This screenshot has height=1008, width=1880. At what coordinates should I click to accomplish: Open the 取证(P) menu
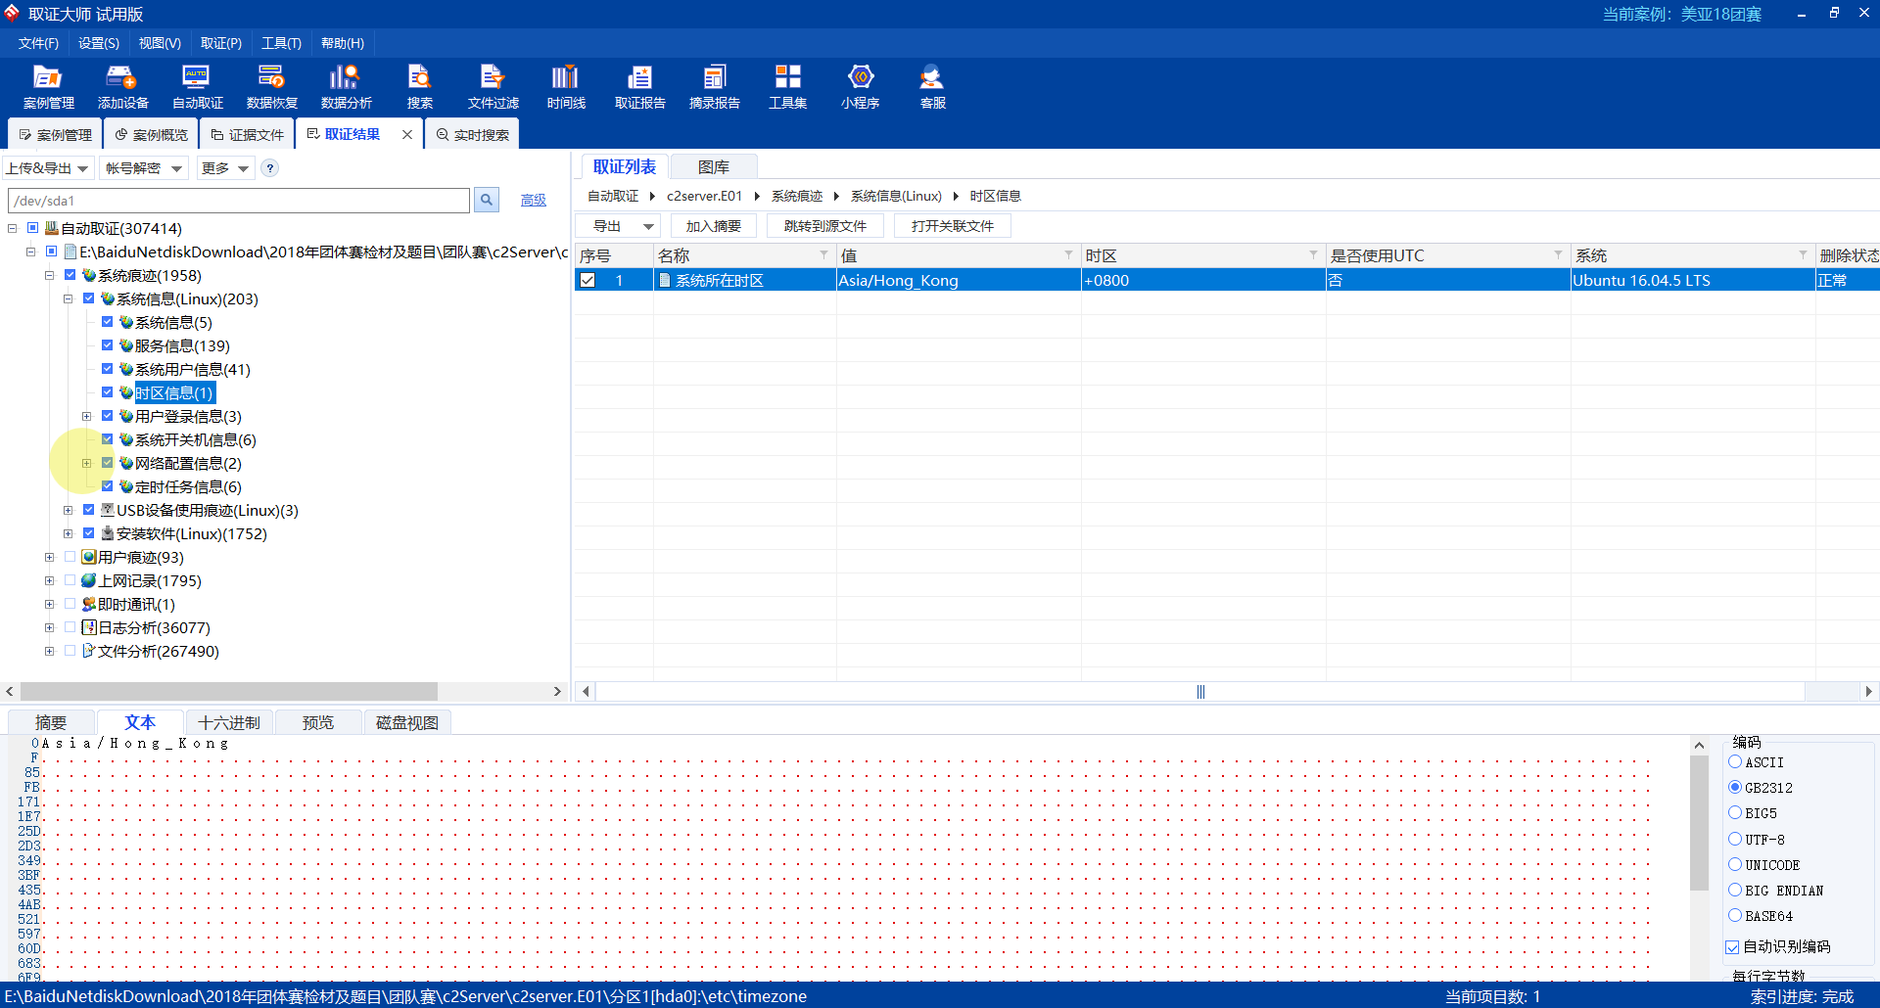[x=220, y=43]
